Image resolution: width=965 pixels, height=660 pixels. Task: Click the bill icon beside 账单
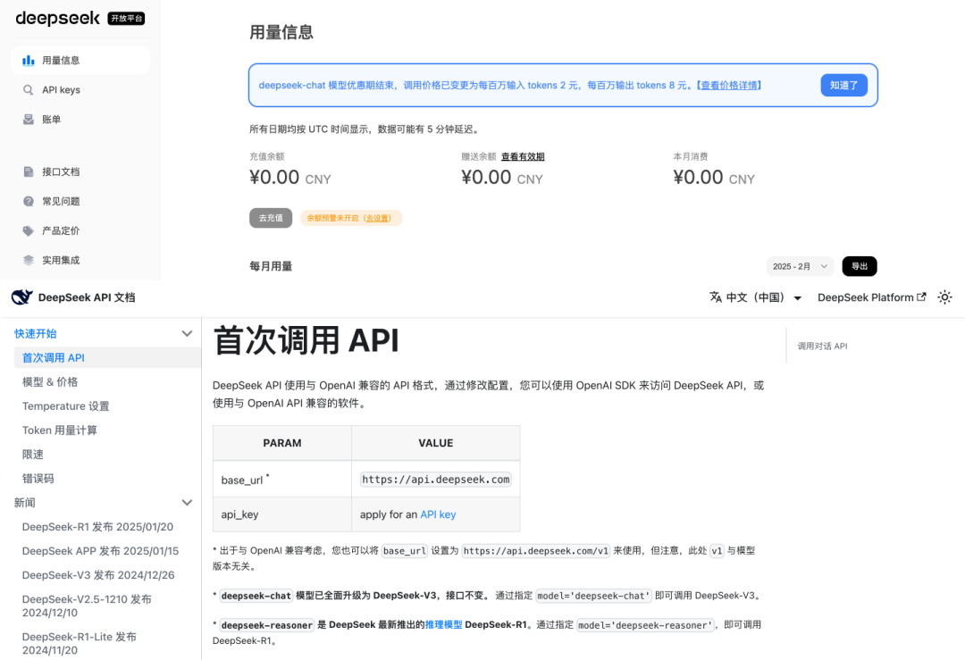(29, 120)
